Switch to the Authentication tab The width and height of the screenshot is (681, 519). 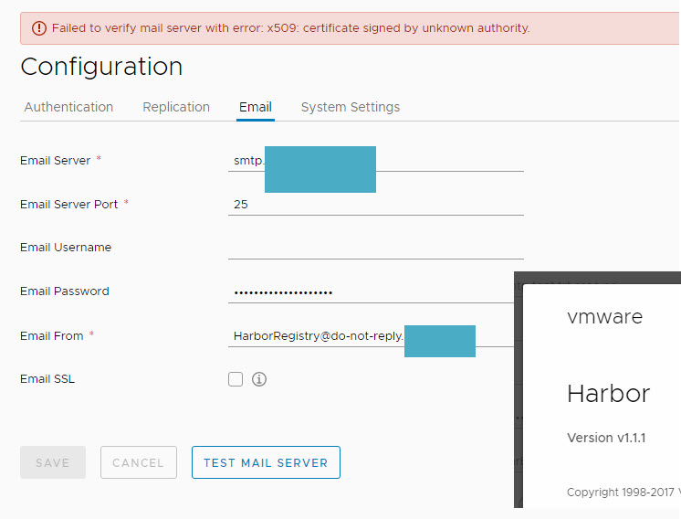[x=68, y=107]
